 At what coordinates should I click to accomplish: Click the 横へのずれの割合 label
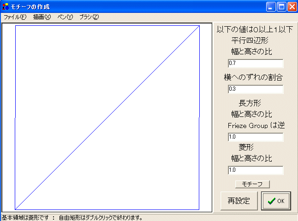coord(253,77)
